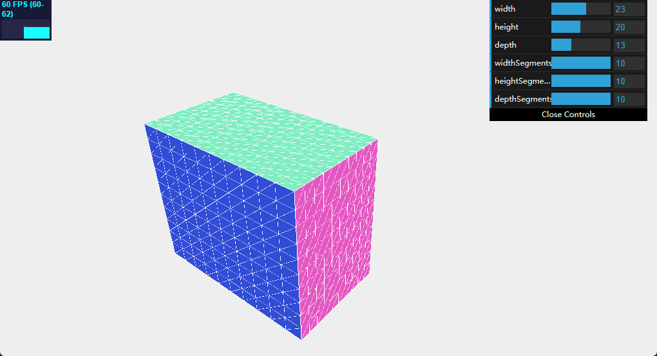Screen dimensions: 657x356
Task: Click the heightSegments slider bar
Action: 580,81
